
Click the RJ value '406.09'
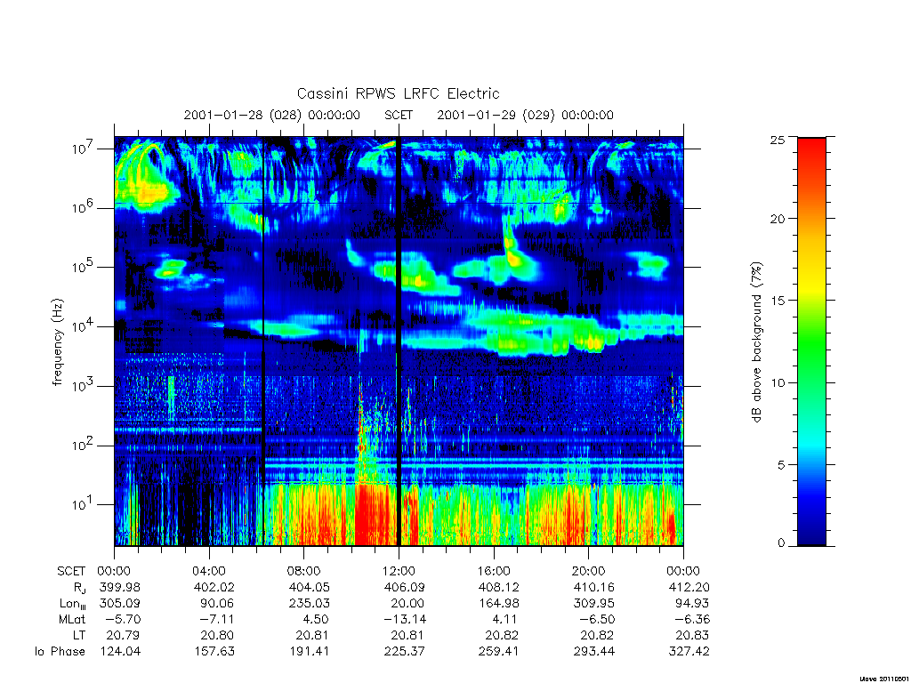405,587
